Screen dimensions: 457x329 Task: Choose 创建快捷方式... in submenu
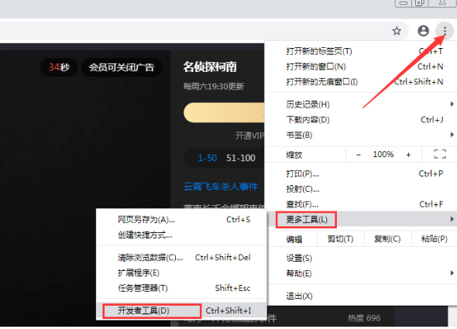point(181,235)
